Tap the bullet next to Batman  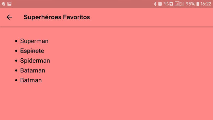point(16,80)
